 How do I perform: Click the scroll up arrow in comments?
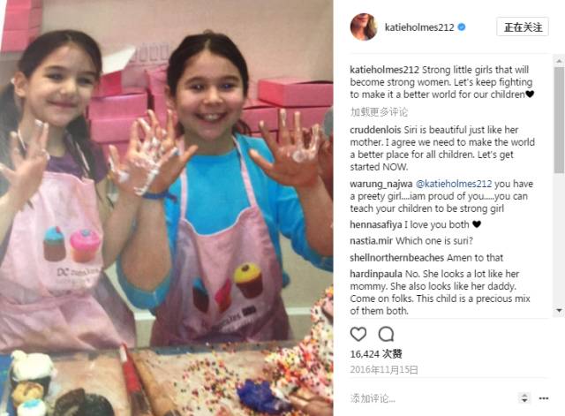click(x=559, y=61)
